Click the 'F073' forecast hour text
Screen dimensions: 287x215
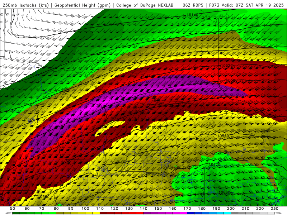tap(215, 5)
